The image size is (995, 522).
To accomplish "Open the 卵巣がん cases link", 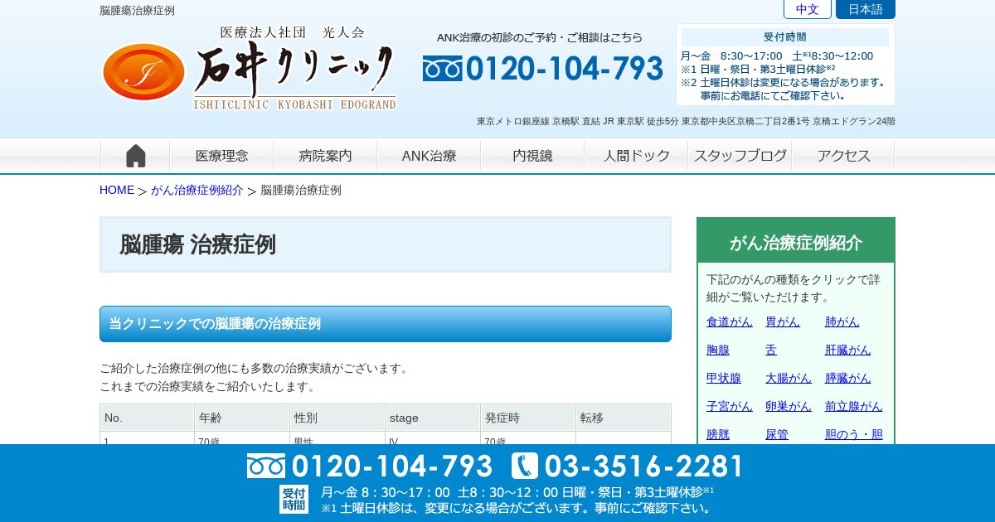I will point(789,406).
